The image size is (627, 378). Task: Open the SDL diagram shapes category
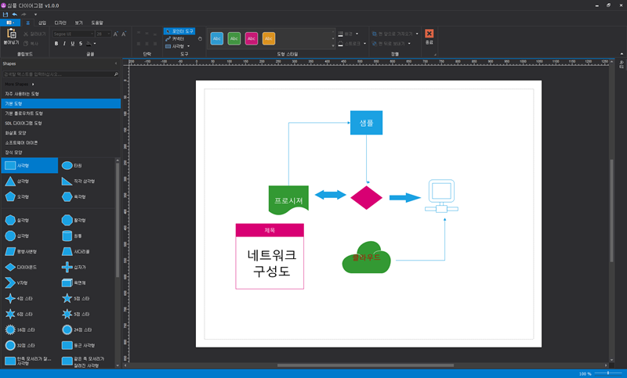point(60,123)
